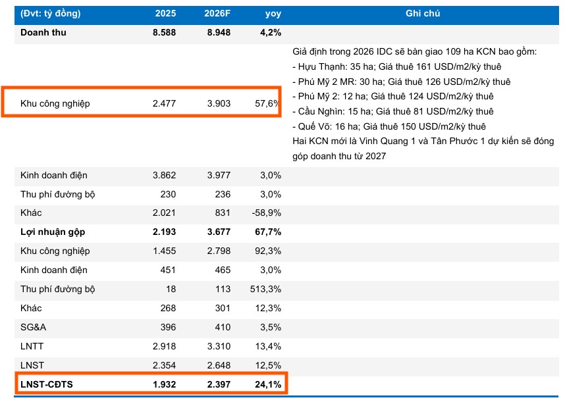The height and width of the screenshot is (406, 565).
Task: Click the 513,3% yoy value
Action: [268, 289]
